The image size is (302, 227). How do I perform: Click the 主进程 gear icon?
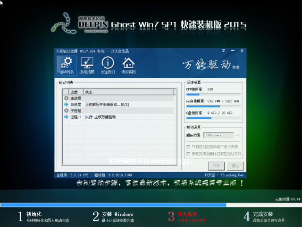tap(66, 98)
